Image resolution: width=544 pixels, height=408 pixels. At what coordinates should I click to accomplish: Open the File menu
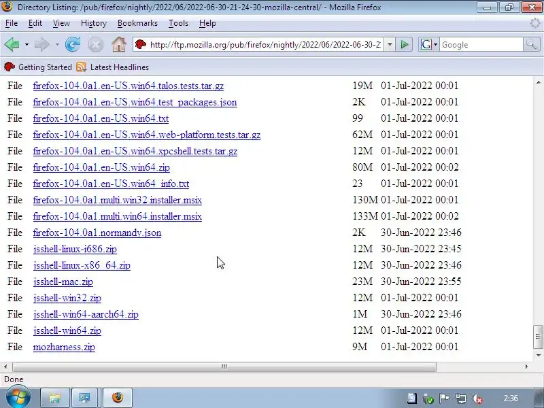coord(12,23)
